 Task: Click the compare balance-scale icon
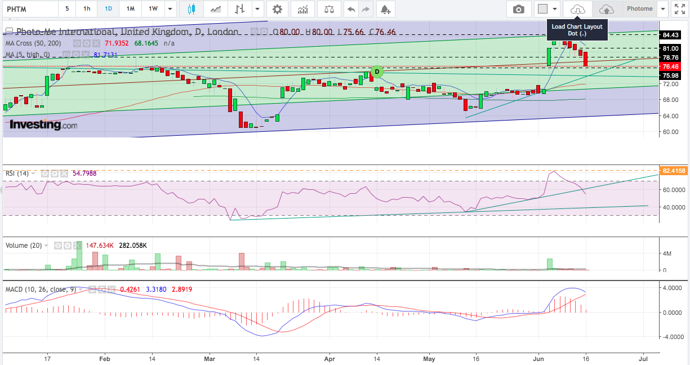(329, 9)
